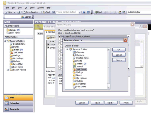
Task: Open the New item dropdown arrow
Action: coord(14,12)
